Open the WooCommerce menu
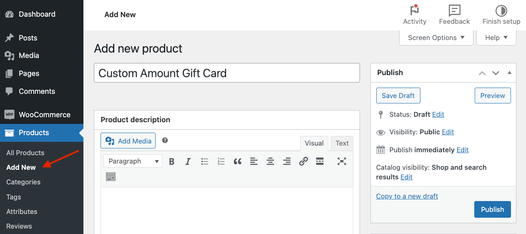Viewport: 526px width, 234px height. [x=42, y=115]
